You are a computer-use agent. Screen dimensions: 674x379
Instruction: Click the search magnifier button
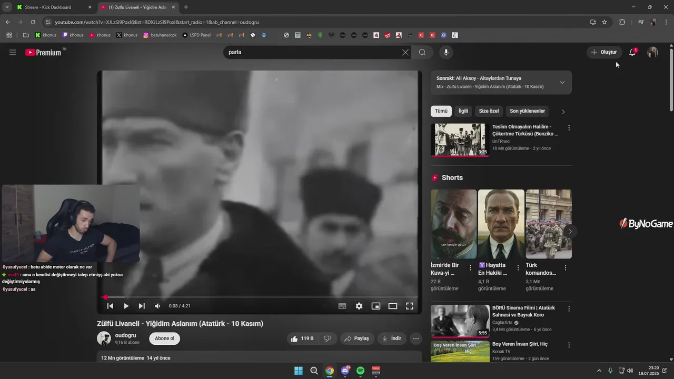(x=422, y=52)
